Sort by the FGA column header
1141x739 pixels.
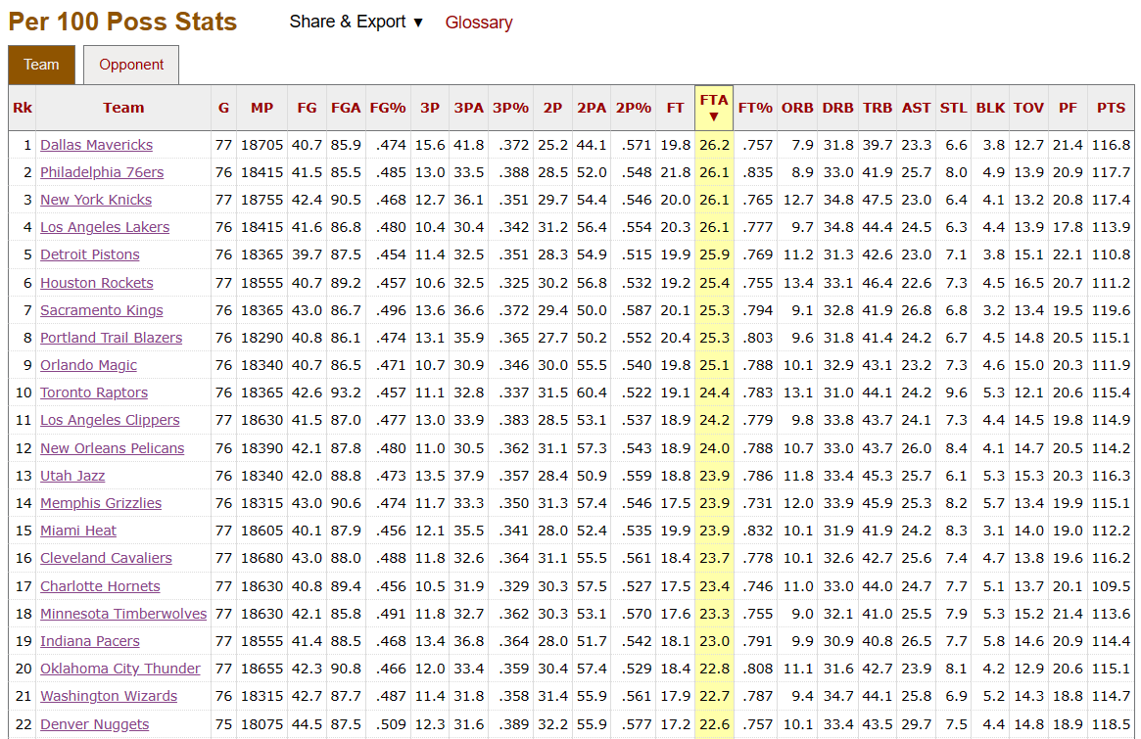coord(346,108)
